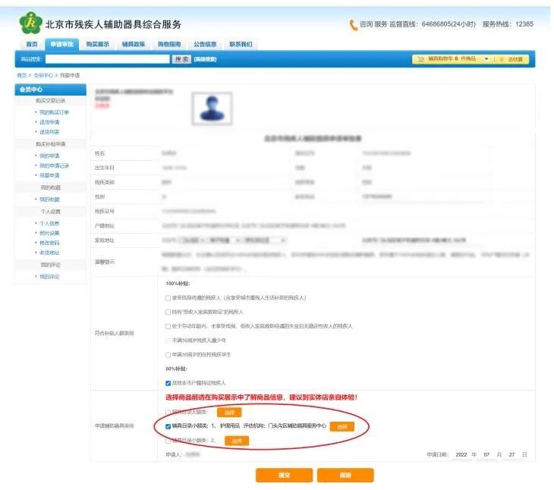Open 个人信息 in the sidebar
Image resolution: width=554 pixels, height=490 pixels.
tap(49, 224)
